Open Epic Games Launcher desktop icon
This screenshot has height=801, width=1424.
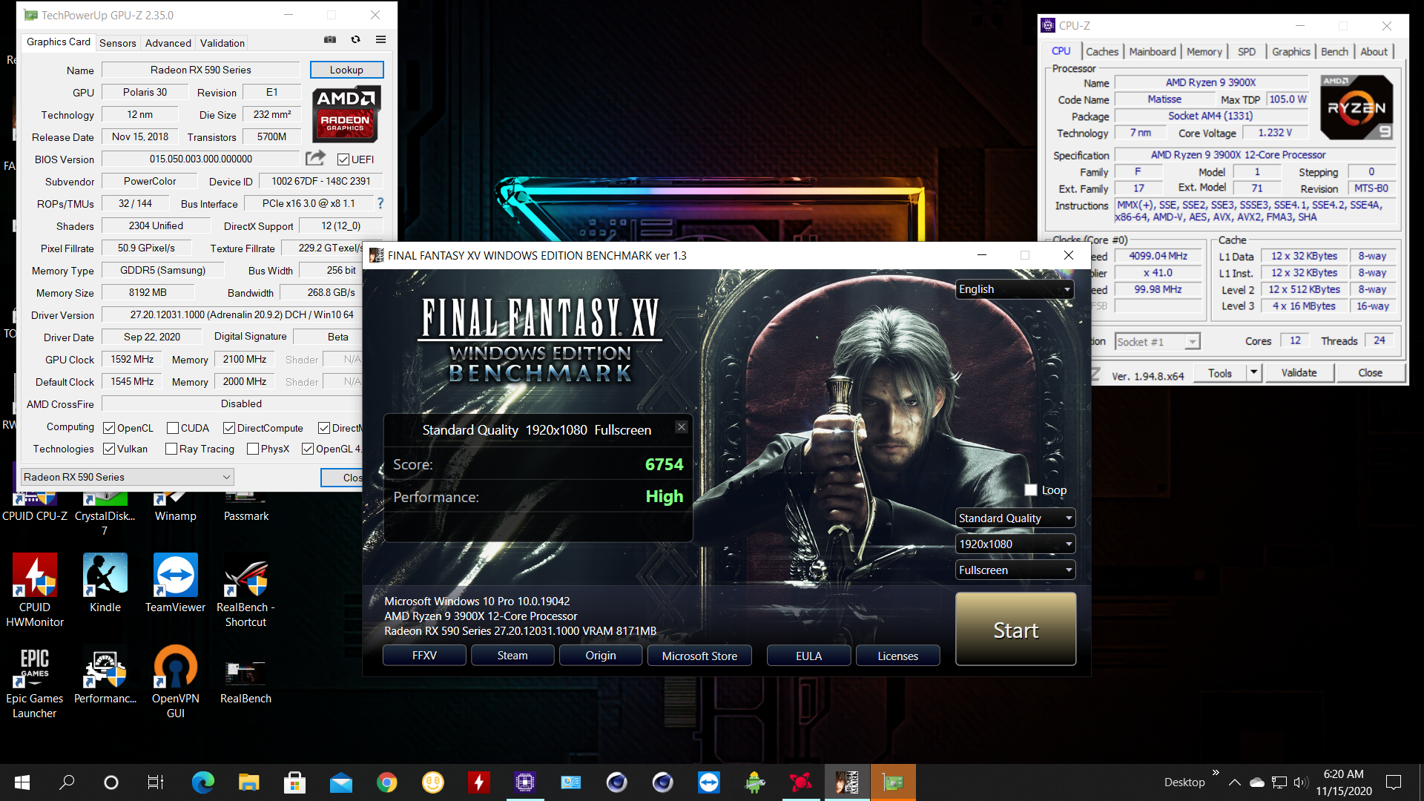[x=35, y=682]
